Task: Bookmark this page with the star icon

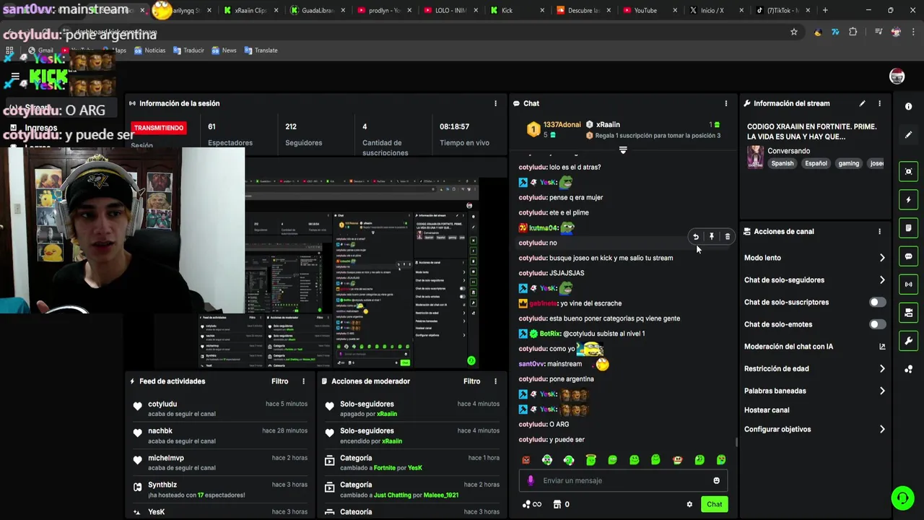Action: click(x=794, y=32)
